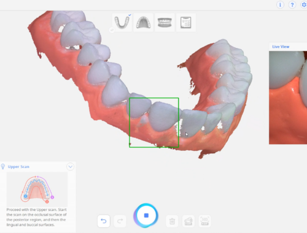Collapse the Upper Scan guide panel
This screenshot has height=233, width=307.
pyautogui.click(x=70, y=167)
